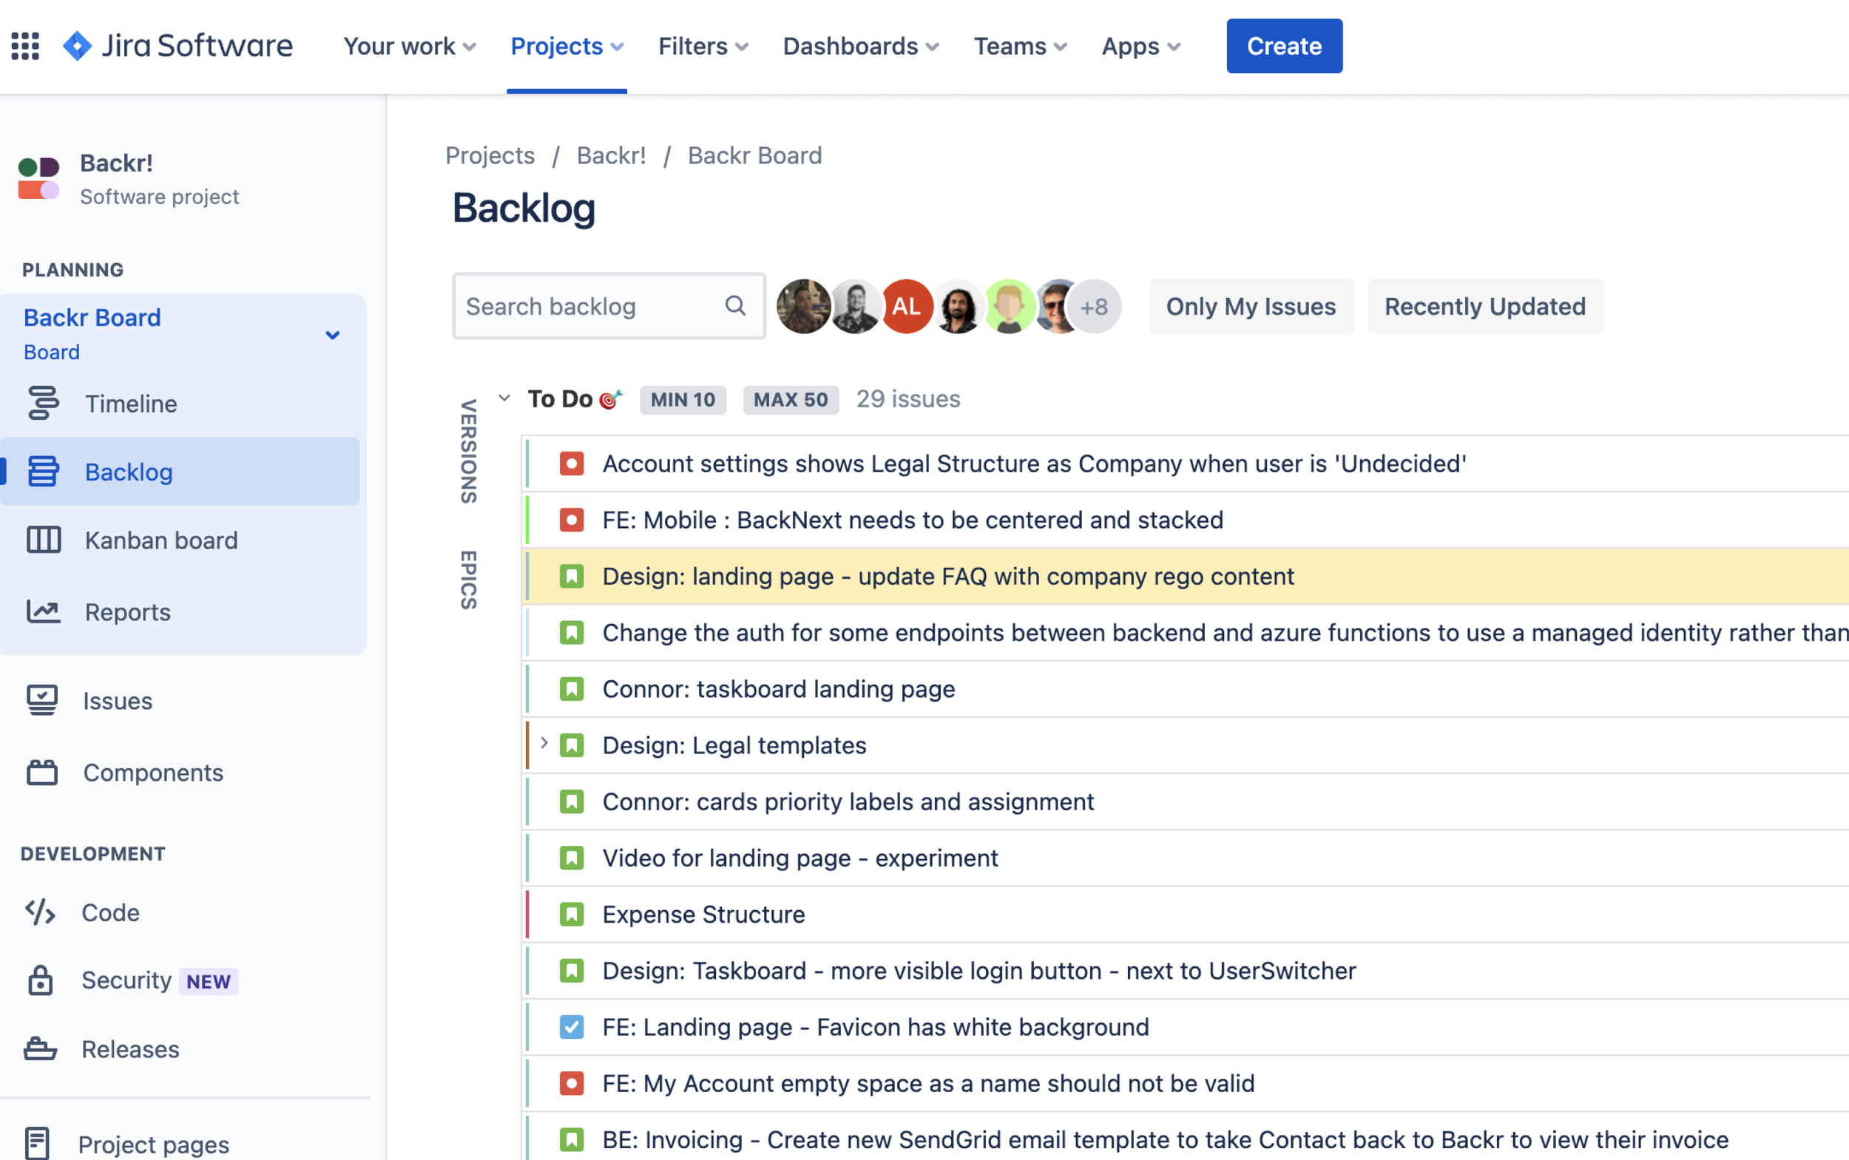Toggle the Only My Issues filter
Image resolution: width=1849 pixels, height=1160 pixels.
(1251, 306)
